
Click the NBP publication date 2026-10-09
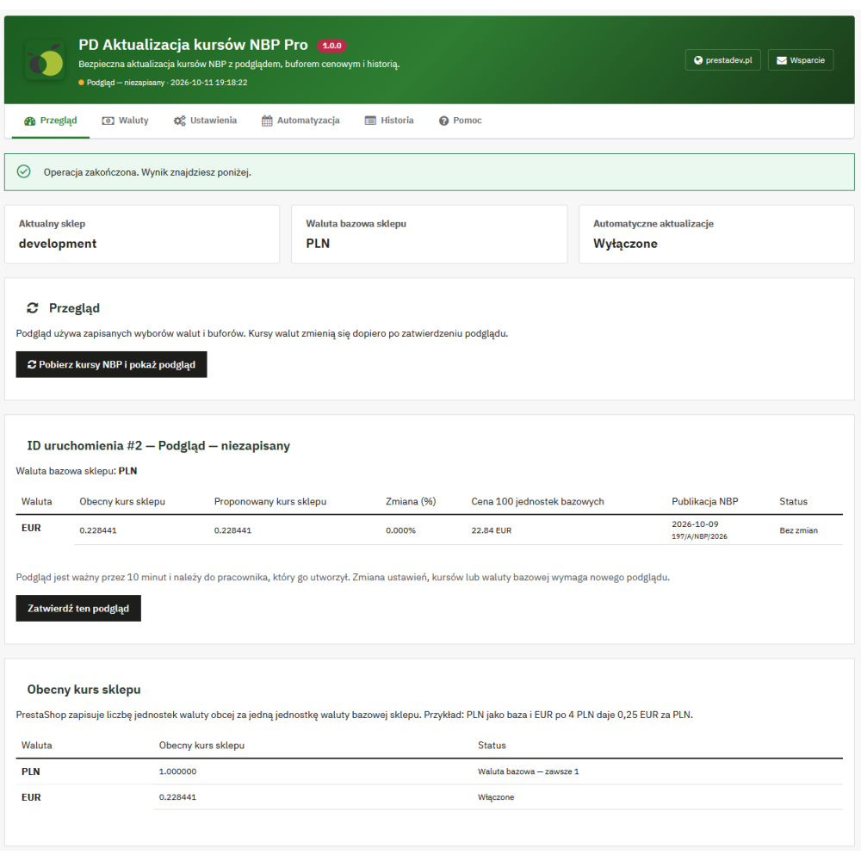695,524
